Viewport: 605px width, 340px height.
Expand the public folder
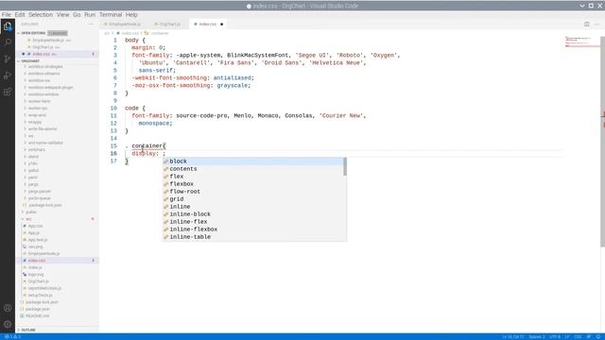click(x=30, y=212)
